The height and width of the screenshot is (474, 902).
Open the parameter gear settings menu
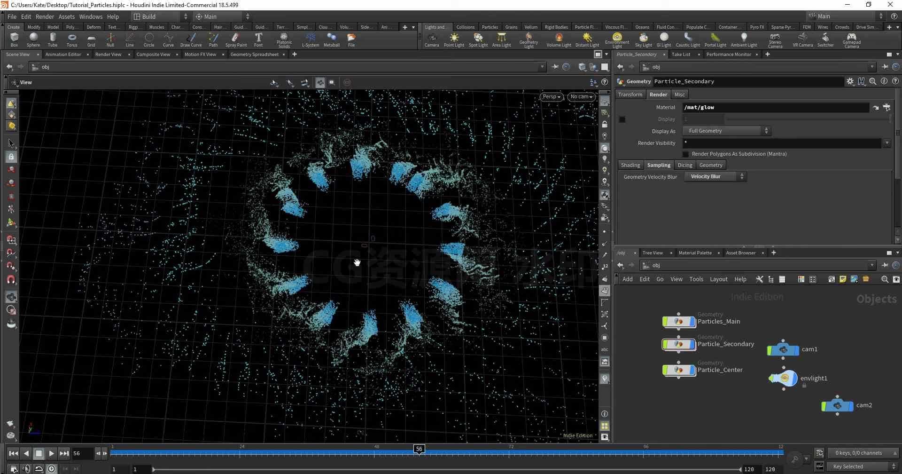click(x=850, y=81)
